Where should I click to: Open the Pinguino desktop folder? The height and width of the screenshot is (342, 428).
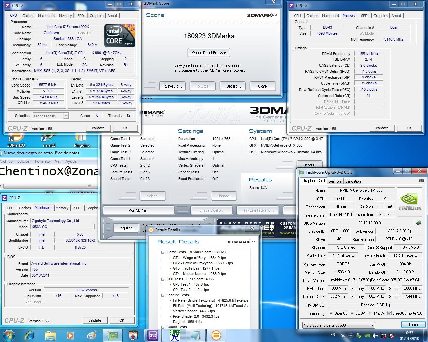[82, 140]
